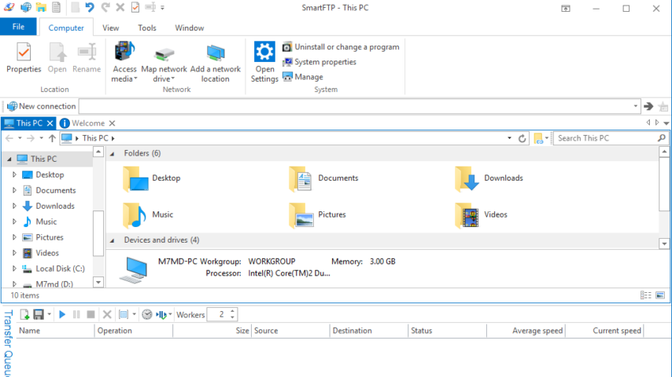Open System properties

click(319, 62)
